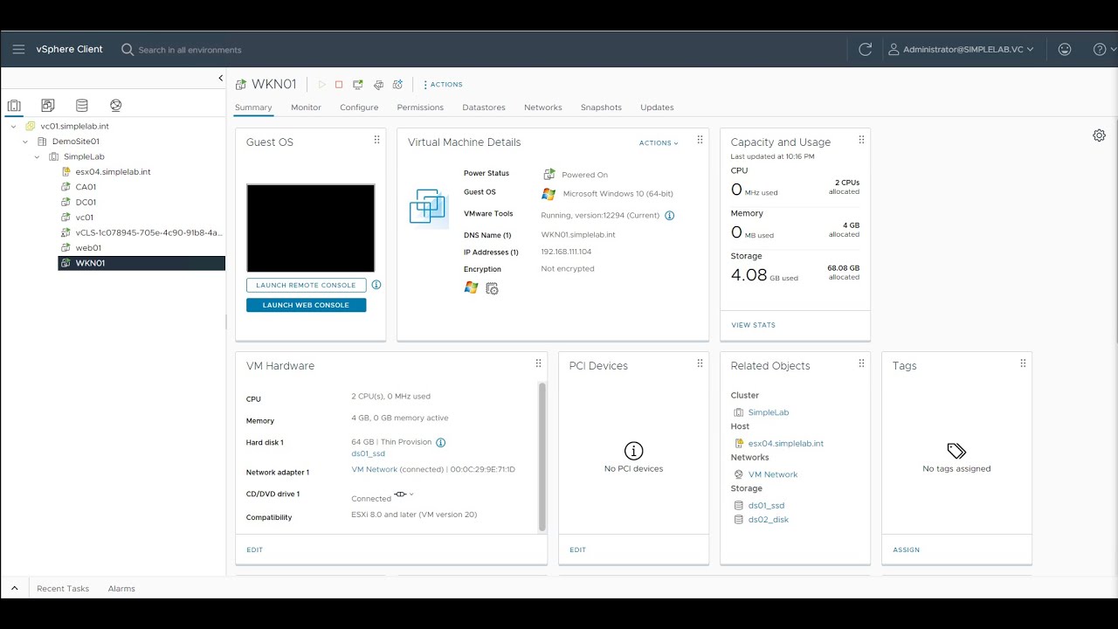Viewport: 1118px width, 629px height.
Task: Click info icon beside VMware Tools version
Action: coord(670,215)
